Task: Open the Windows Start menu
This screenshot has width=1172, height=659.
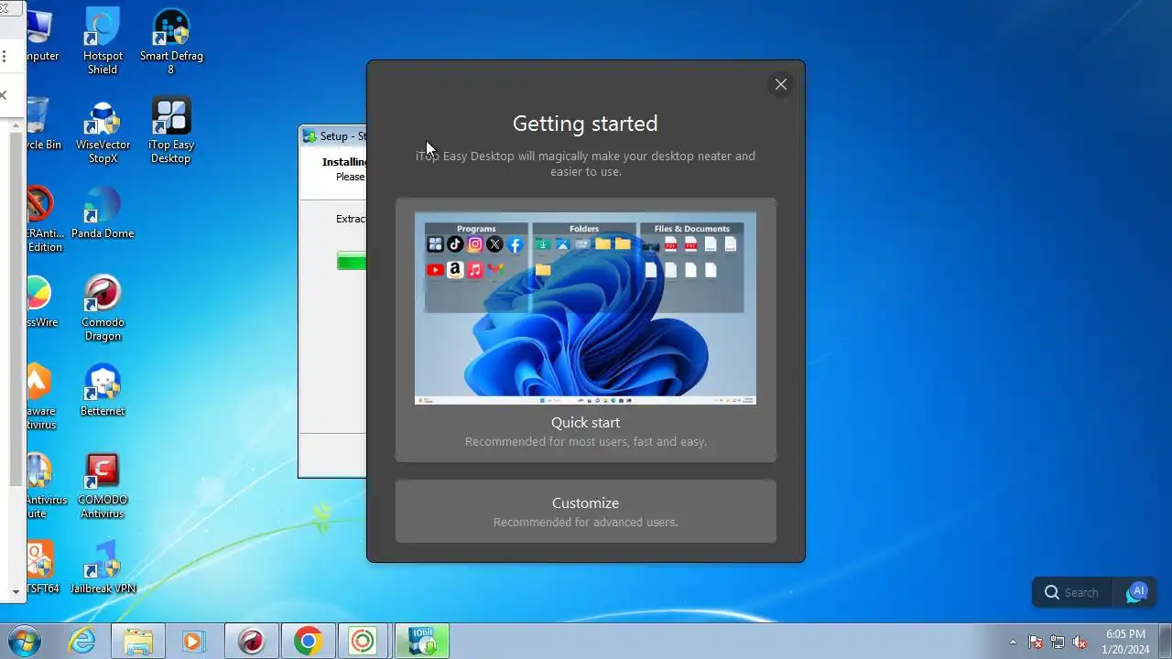Action: pos(25,641)
